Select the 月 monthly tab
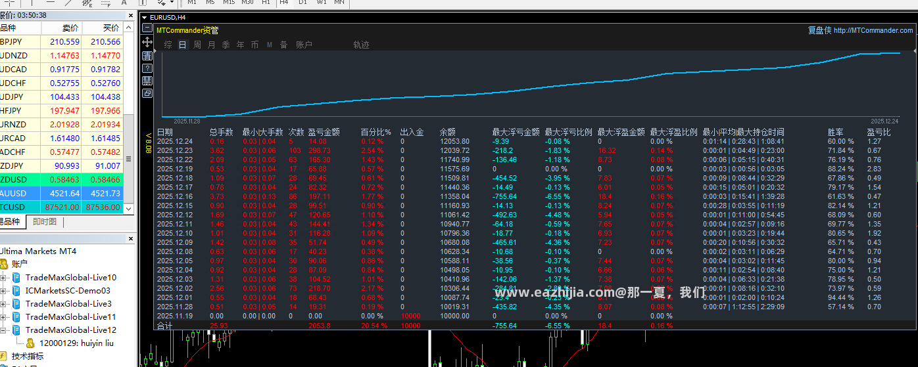The image size is (918, 367). point(212,45)
